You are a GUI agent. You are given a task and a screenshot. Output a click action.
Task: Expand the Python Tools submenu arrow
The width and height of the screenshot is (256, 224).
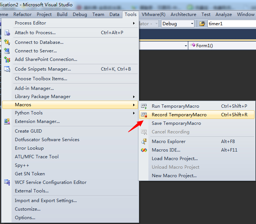(134, 113)
